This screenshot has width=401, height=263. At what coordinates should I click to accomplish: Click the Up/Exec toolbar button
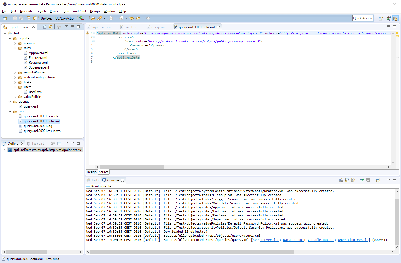tap(47, 18)
